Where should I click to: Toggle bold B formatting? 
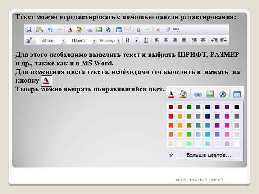pos(127,40)
